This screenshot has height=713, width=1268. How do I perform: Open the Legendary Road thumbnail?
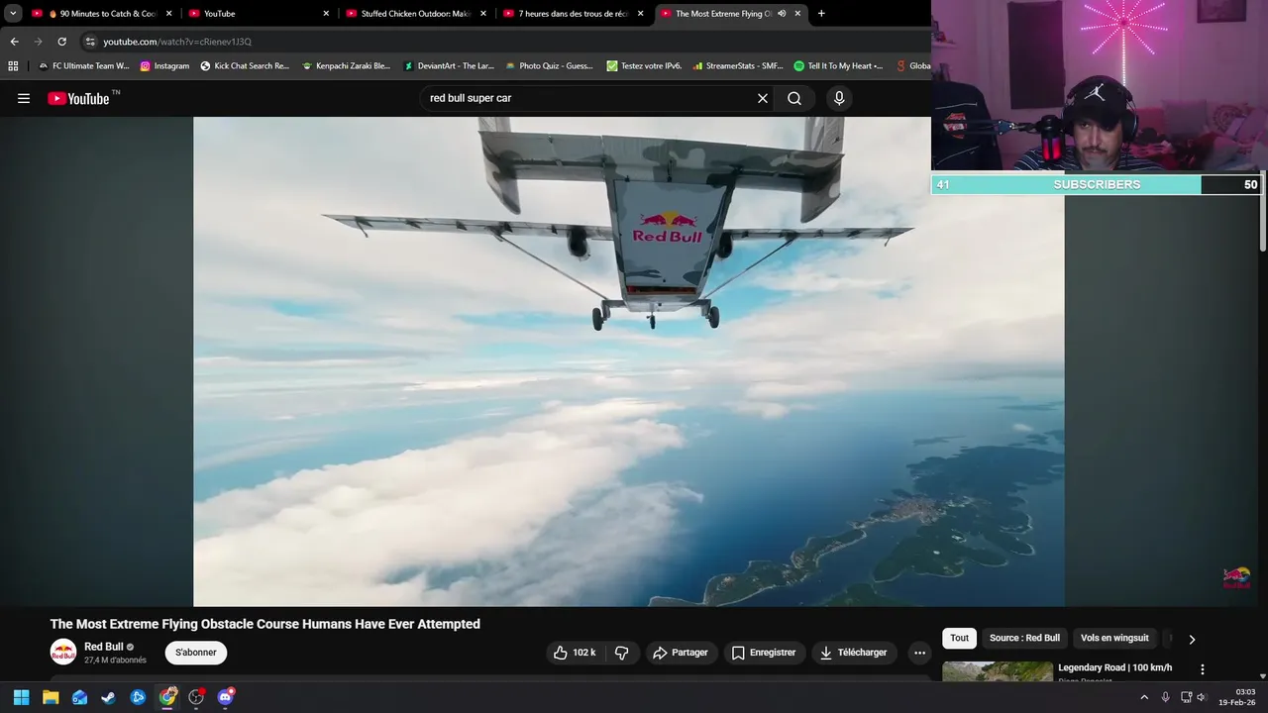[x=998, y=672]
